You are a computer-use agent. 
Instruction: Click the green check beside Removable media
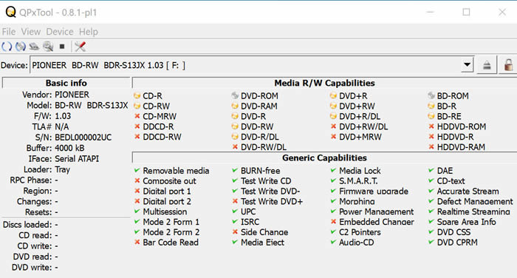click(x=137, y=171)
